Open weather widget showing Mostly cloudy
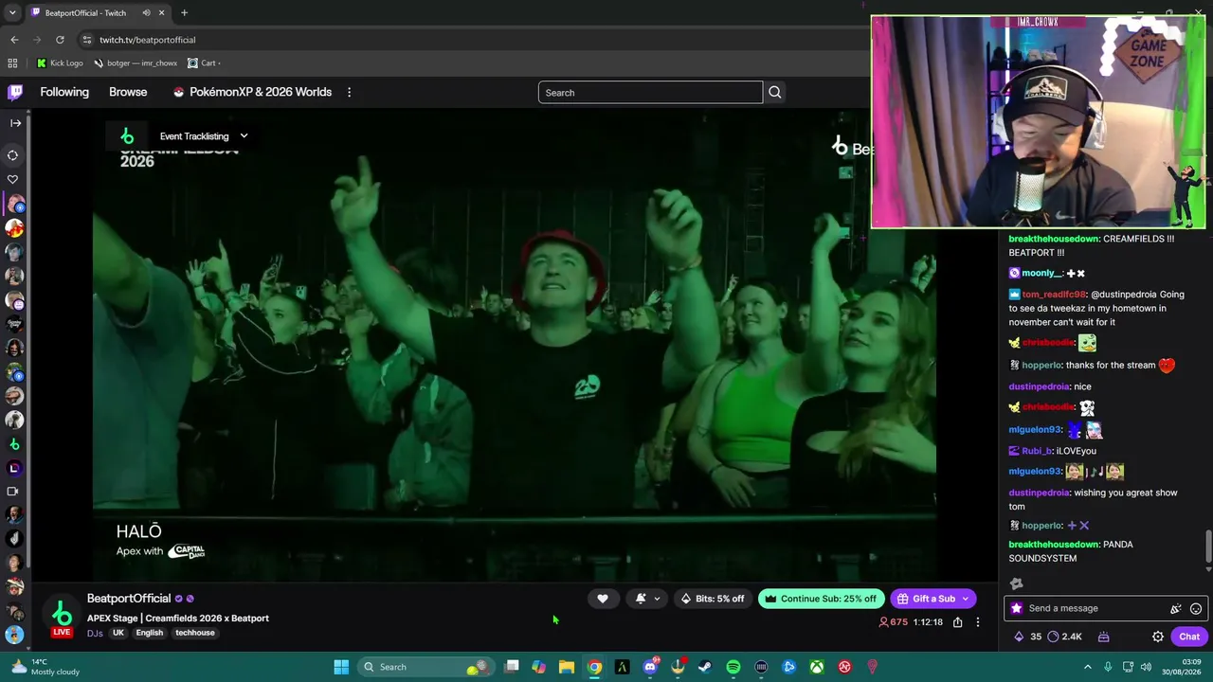The width and height of the screenshot is (1213, 682). coord(45,667)
